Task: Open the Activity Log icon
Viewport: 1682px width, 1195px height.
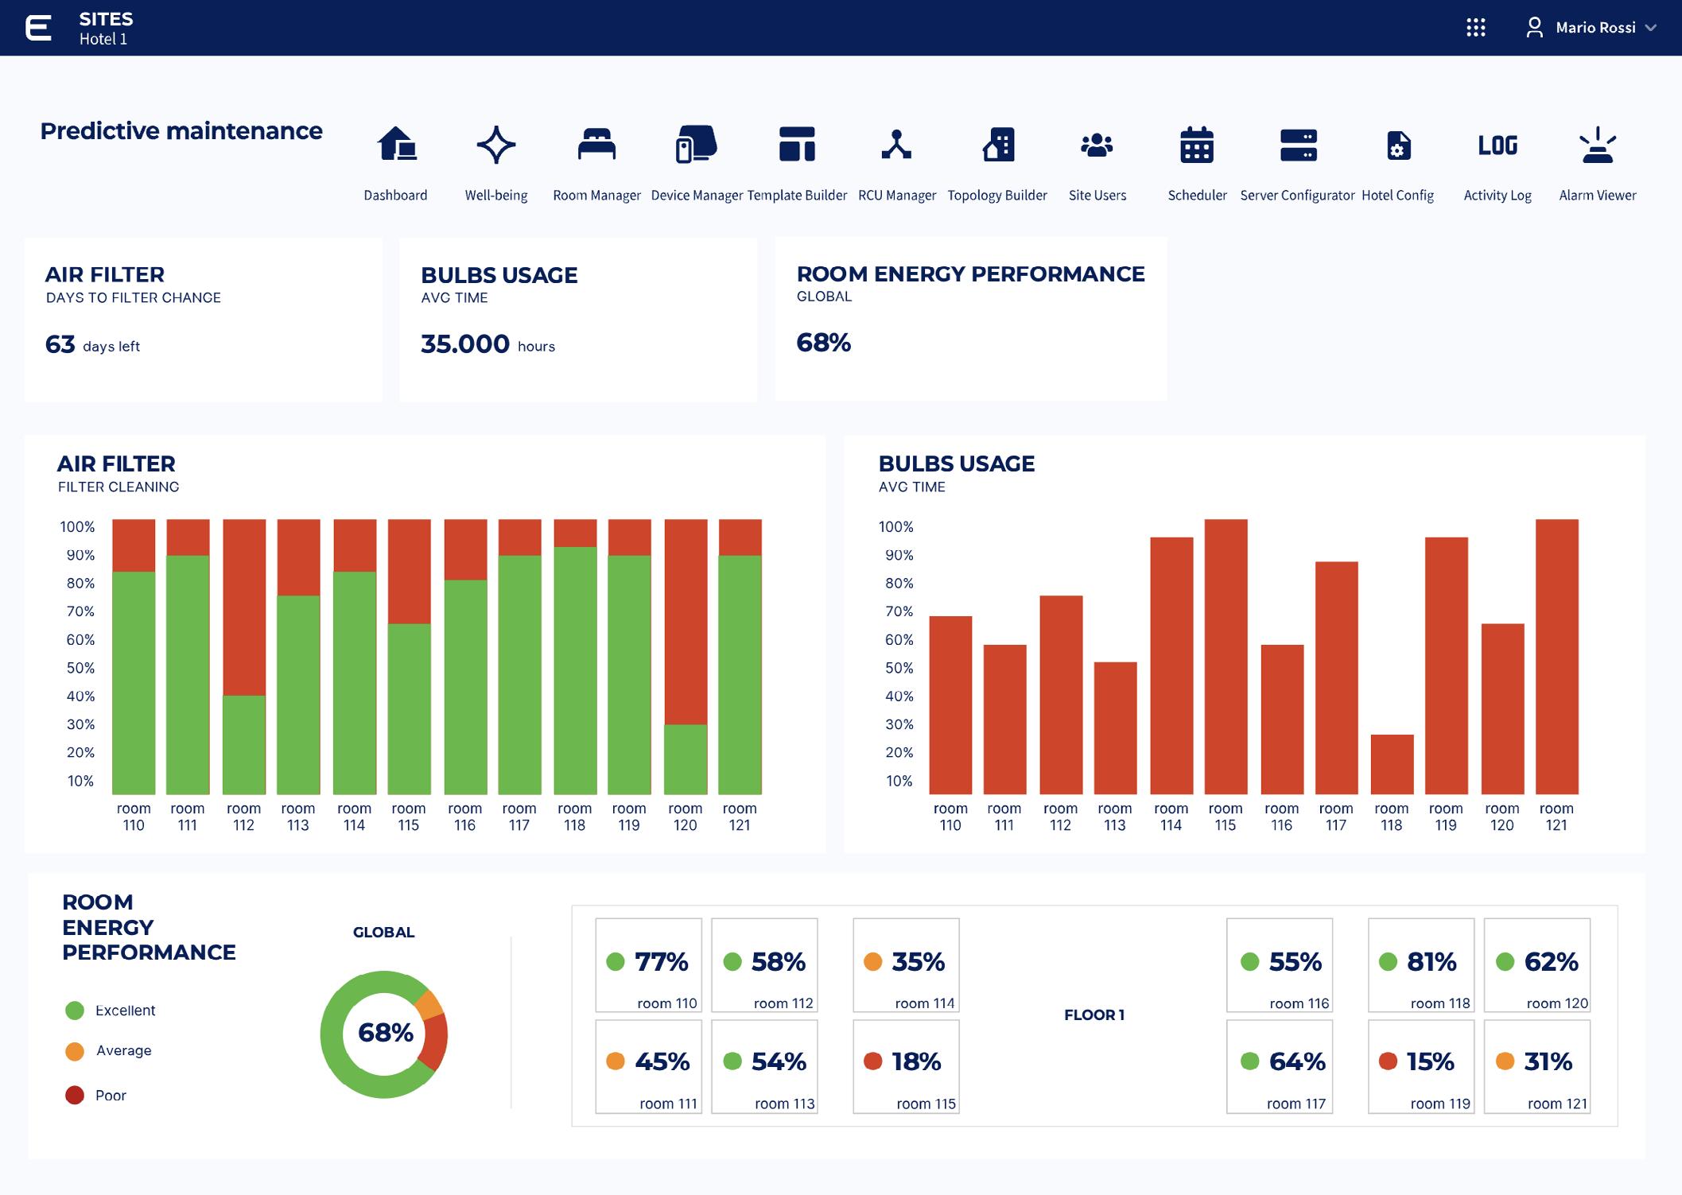Action: point(1497,145)
